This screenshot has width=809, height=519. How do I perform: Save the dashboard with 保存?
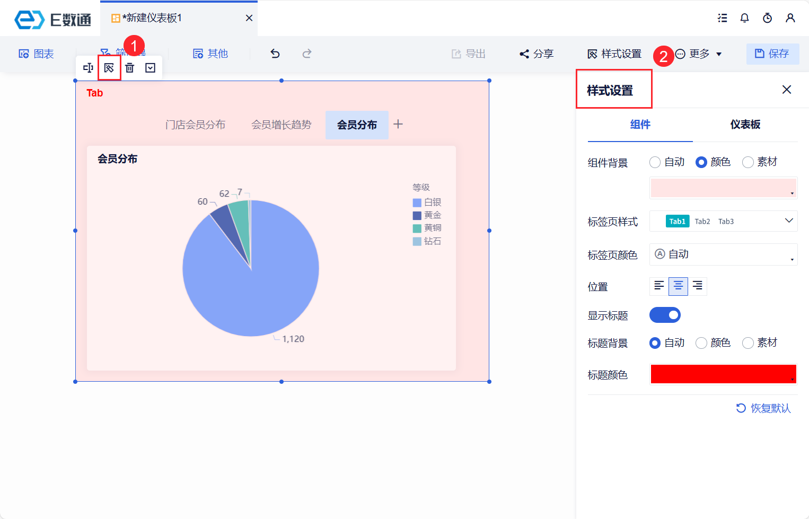(772, 54)
